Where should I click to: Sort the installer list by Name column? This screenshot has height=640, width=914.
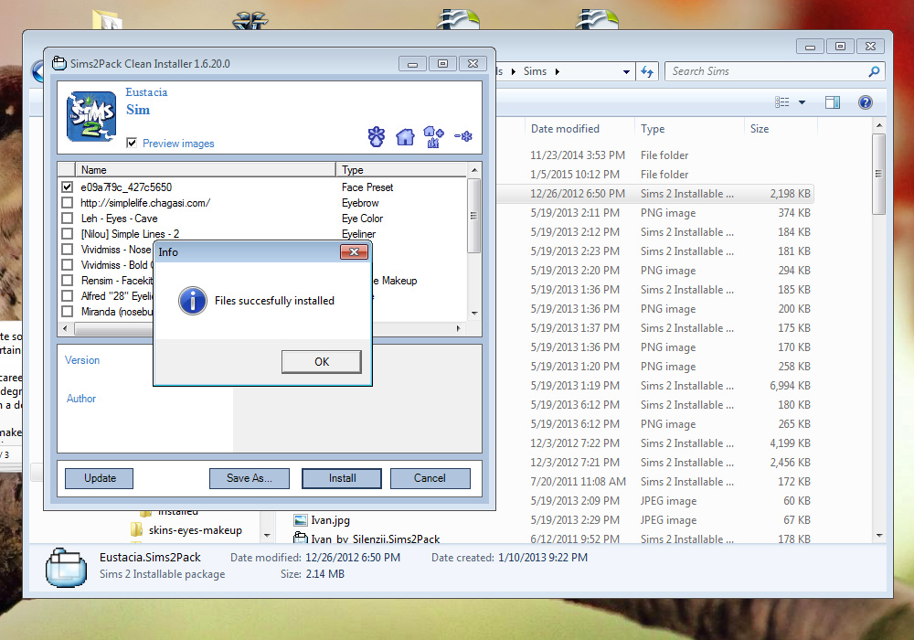(205, 170)
